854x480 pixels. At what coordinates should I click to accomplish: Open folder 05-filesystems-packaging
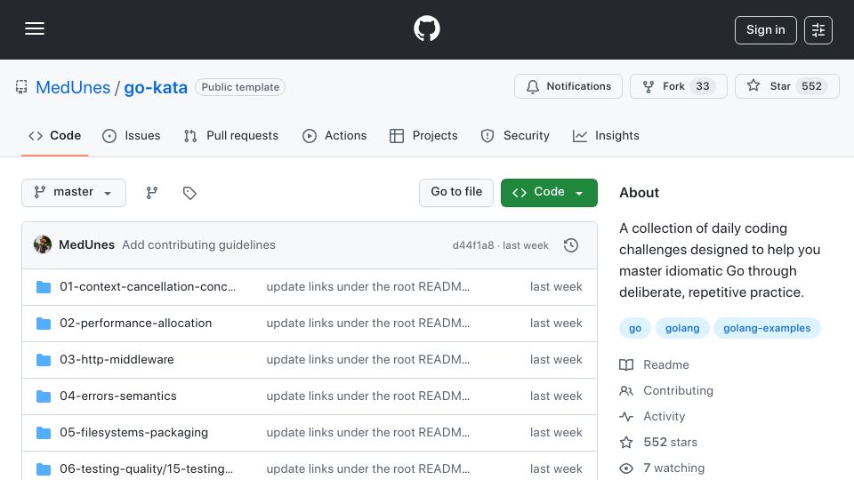[134, 433]
